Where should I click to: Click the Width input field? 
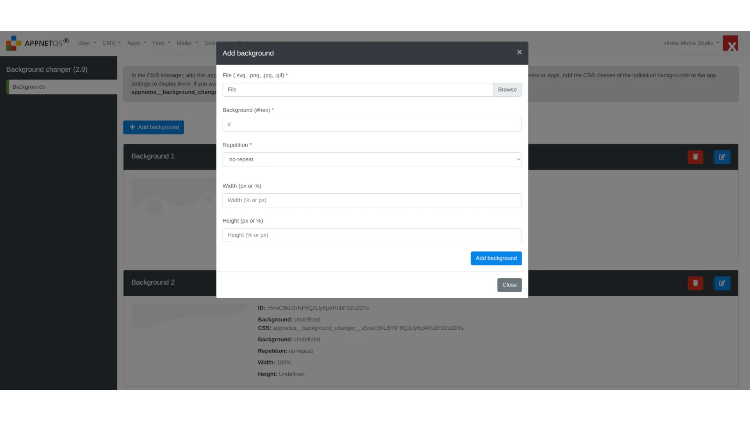pyautogui.click(x=372, y=200)
